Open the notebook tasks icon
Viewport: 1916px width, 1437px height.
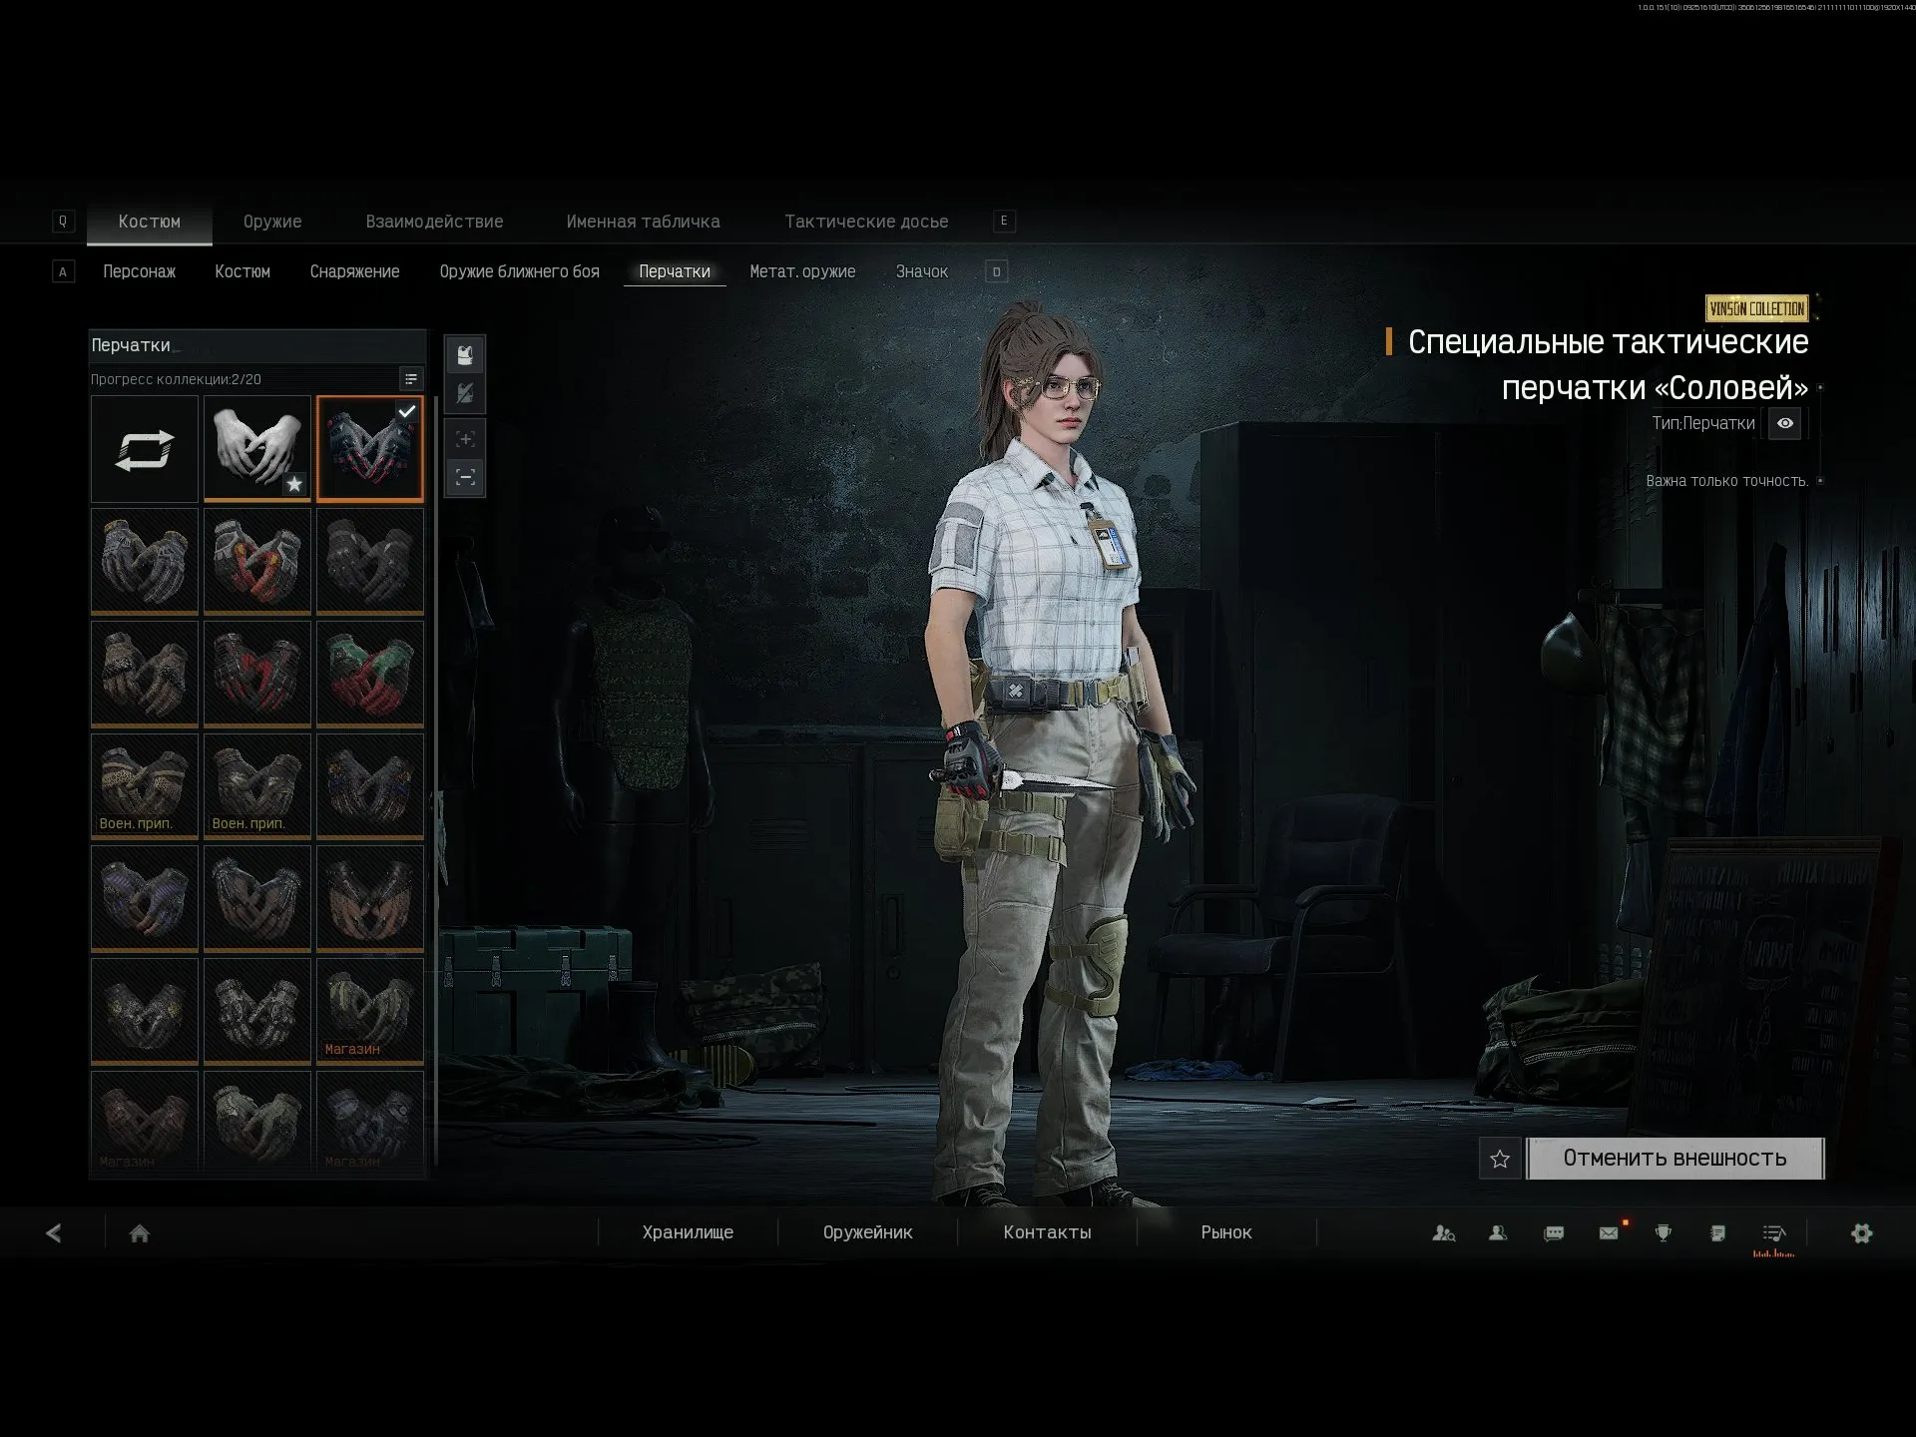click(1717, 1233)
